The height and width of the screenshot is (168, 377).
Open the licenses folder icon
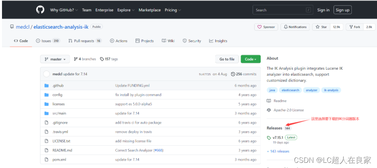tap(47, 104)
